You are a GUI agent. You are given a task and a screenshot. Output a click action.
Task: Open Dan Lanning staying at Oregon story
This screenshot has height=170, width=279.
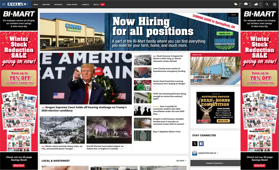tap(169, 82)
